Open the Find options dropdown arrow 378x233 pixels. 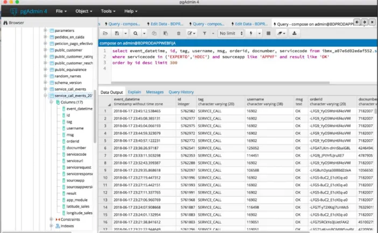click(x=144, y=33)
